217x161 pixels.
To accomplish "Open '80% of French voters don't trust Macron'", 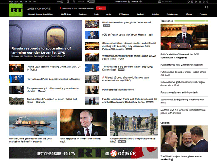I will click(x=127, y=35).
